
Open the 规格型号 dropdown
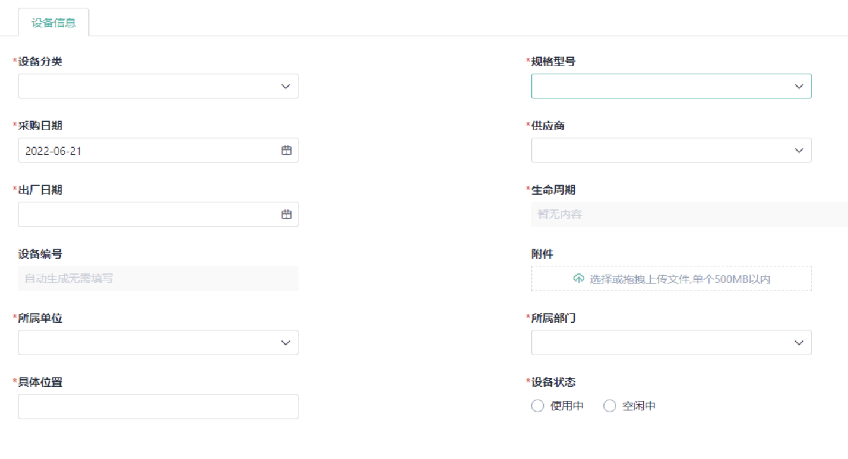[671, 86]
